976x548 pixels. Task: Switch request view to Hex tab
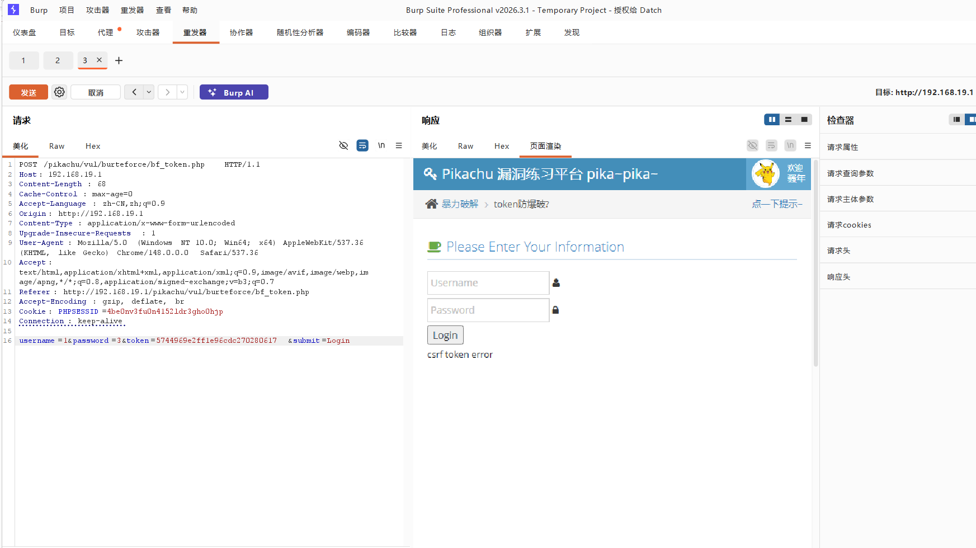tap(93, 146)
